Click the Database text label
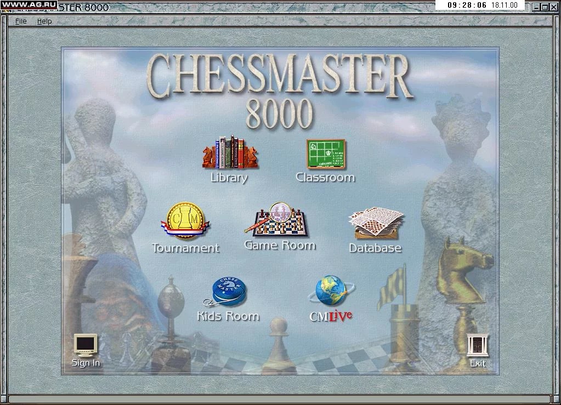The height and width of the screenshot is (405, 561). [x=375, y=248]
